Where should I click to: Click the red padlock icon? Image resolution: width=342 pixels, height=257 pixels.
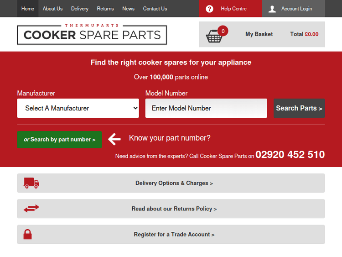tap(28, 234)
